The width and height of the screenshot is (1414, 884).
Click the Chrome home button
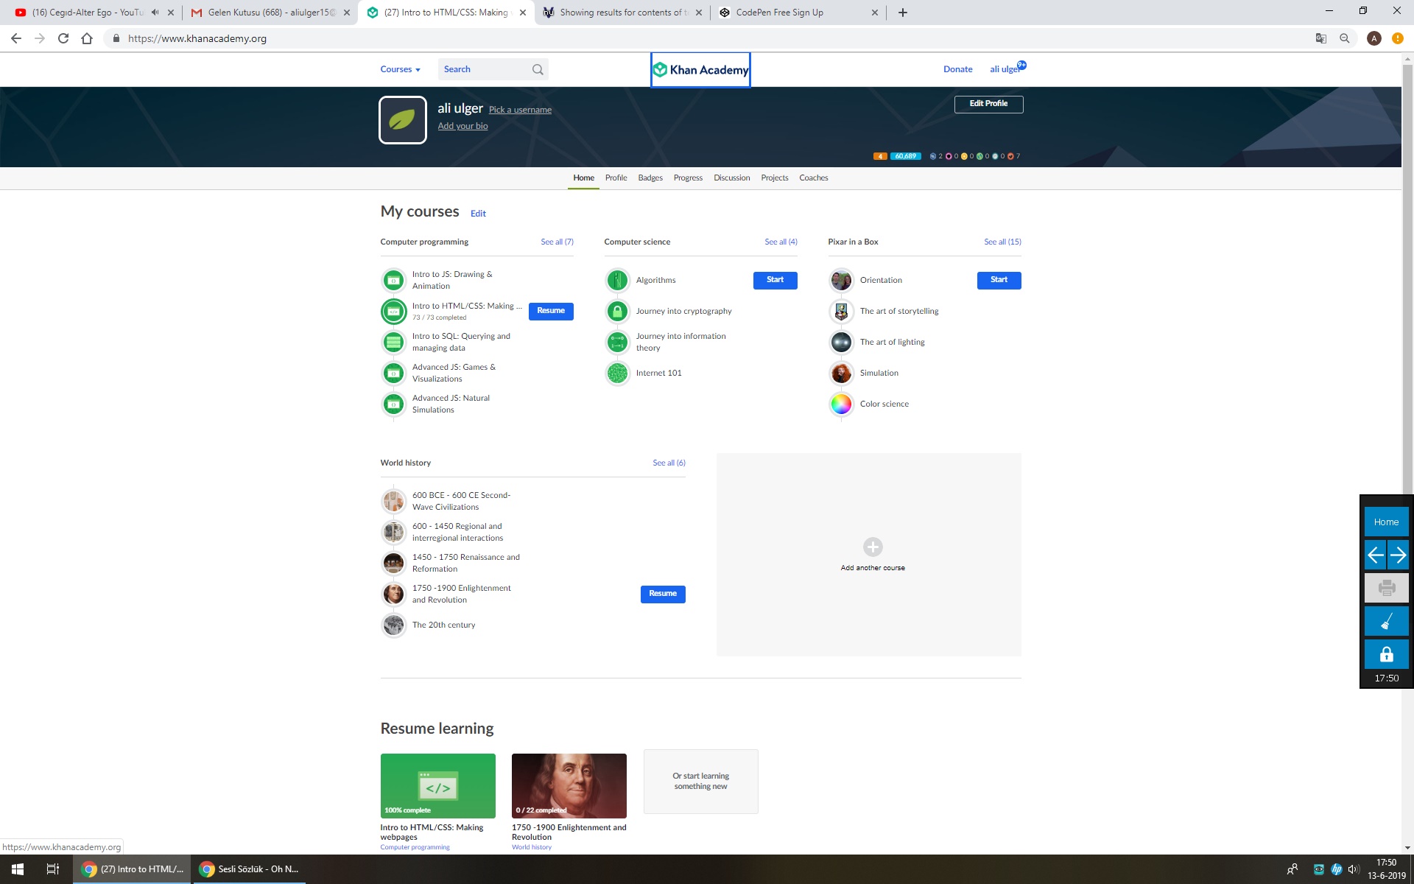(87, 38)
